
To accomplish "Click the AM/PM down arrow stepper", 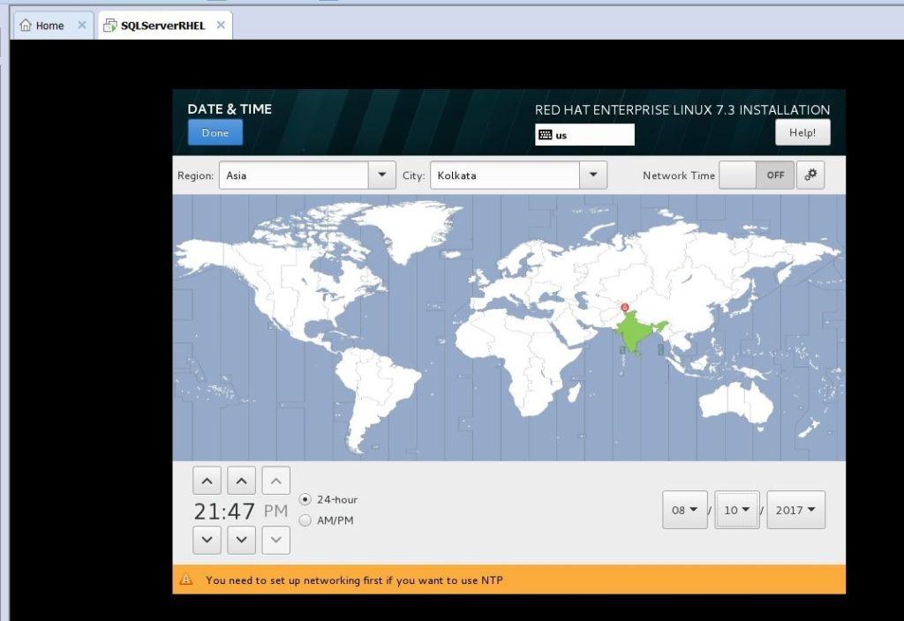I will point(275,540).
